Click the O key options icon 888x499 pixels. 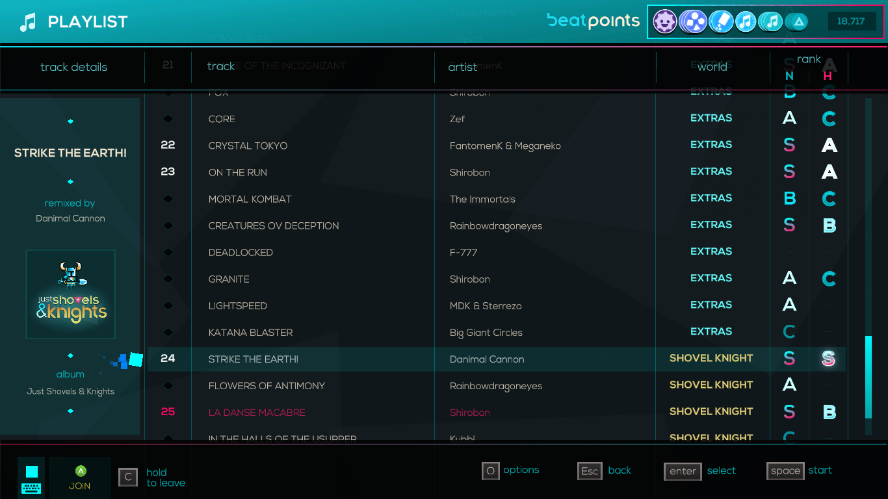coord(490,470)
